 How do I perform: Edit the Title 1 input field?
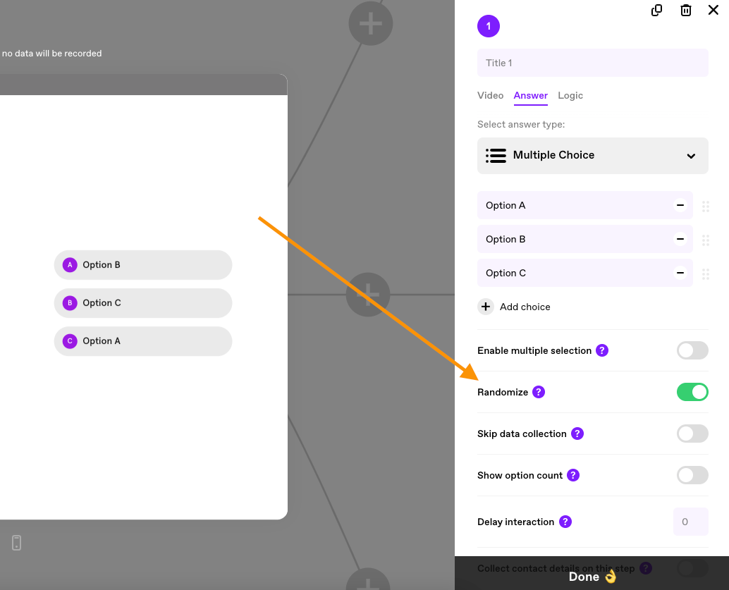coord(592,63)
